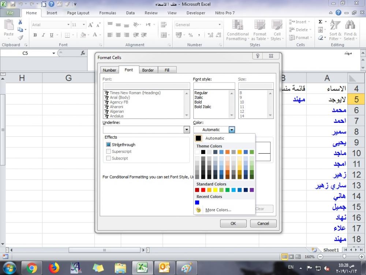Viewport: 366px width, 275px height.
Task: Click the Bold button in ribbon
Action: coord(35,35)
